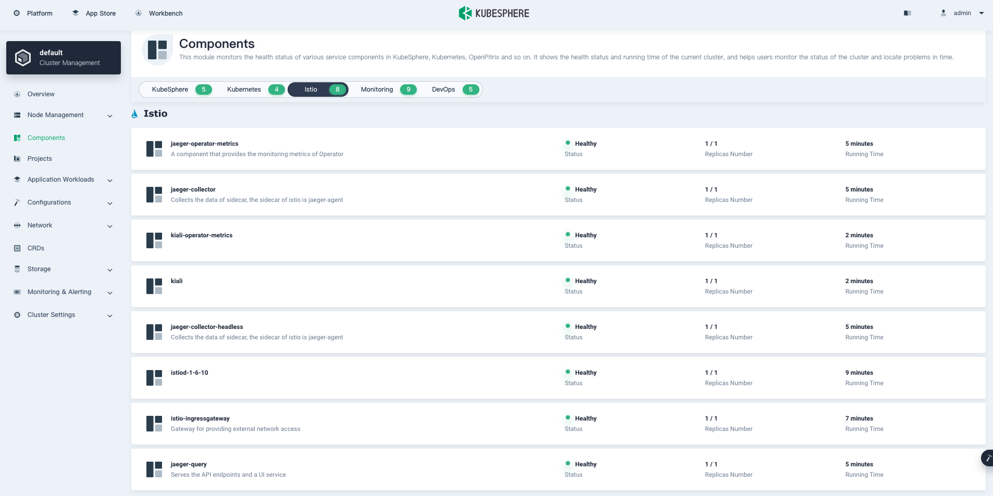Select the DevOps components tab
This screenshot has height=496, width=993.
[x=454, y=90]
